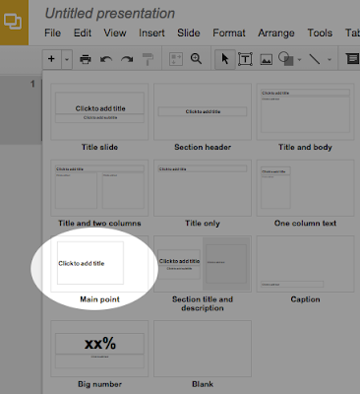The height and width of the screenshot is (394, 360).
Task: Click the print icon in toolbar
Action: click(86, 59)
